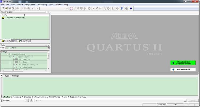The image size is (200, 107).
Task: Click the Paste toolbar icon
Action: click(x=28, y=9)
